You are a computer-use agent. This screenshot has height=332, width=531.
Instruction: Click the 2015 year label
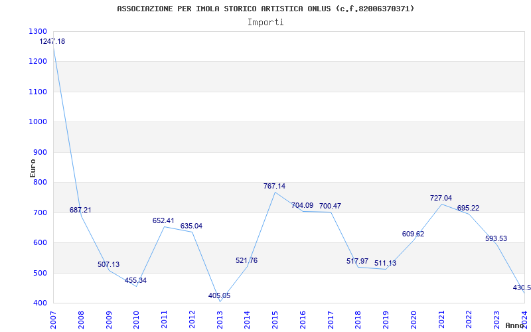coord(275,320)
